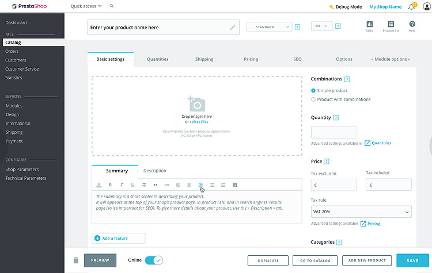The width and height of the screenshot is (432, 273).
Task: Click help icon next to Combinations
Action: (x=347, y=79)
